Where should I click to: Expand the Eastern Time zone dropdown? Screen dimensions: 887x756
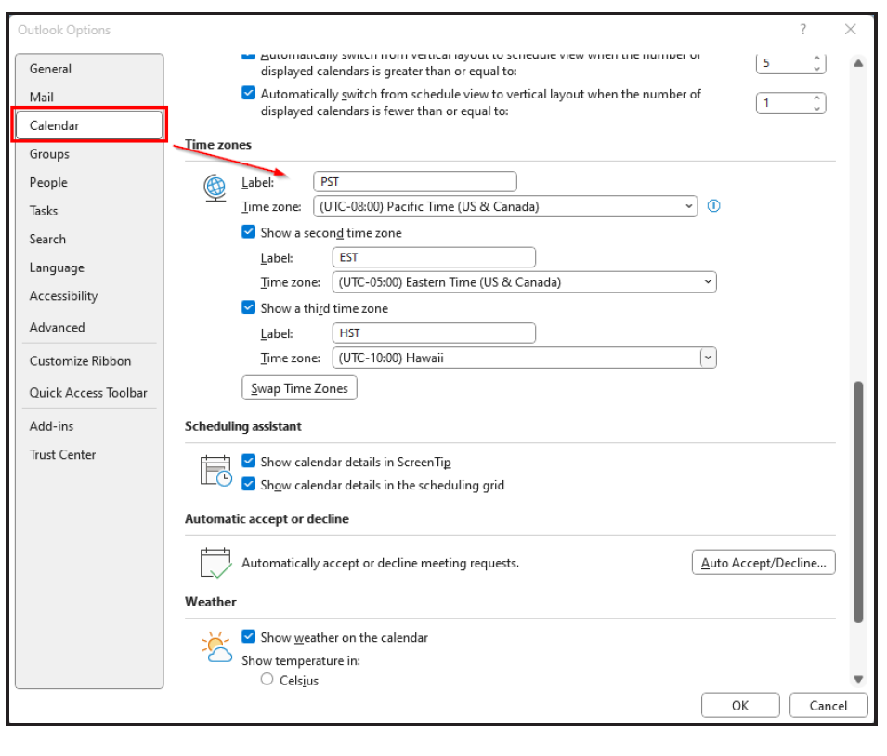708,281
